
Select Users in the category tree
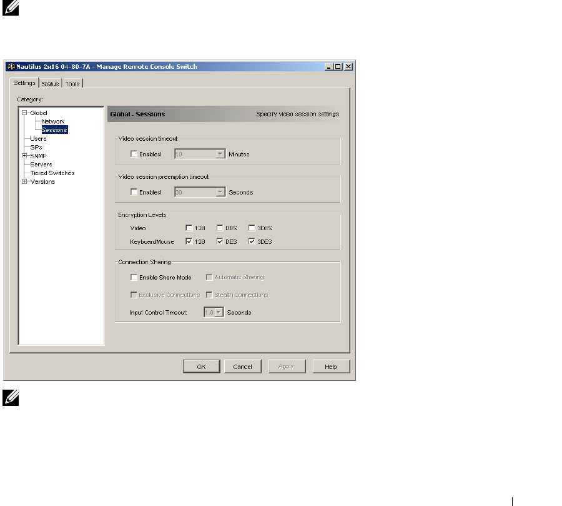38,139
